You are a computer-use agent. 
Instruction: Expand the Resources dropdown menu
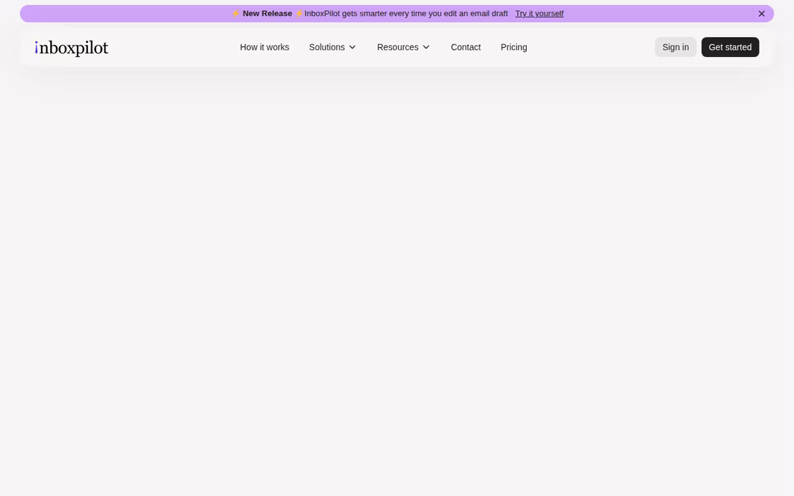(x=403, y=47)
